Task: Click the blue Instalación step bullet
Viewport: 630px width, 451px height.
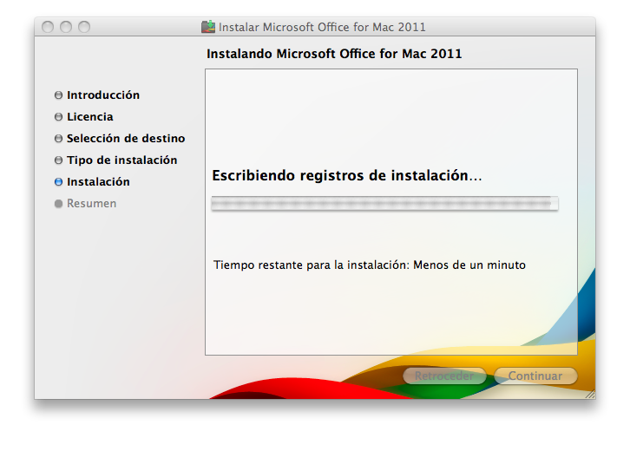Action: coord(59,182)
